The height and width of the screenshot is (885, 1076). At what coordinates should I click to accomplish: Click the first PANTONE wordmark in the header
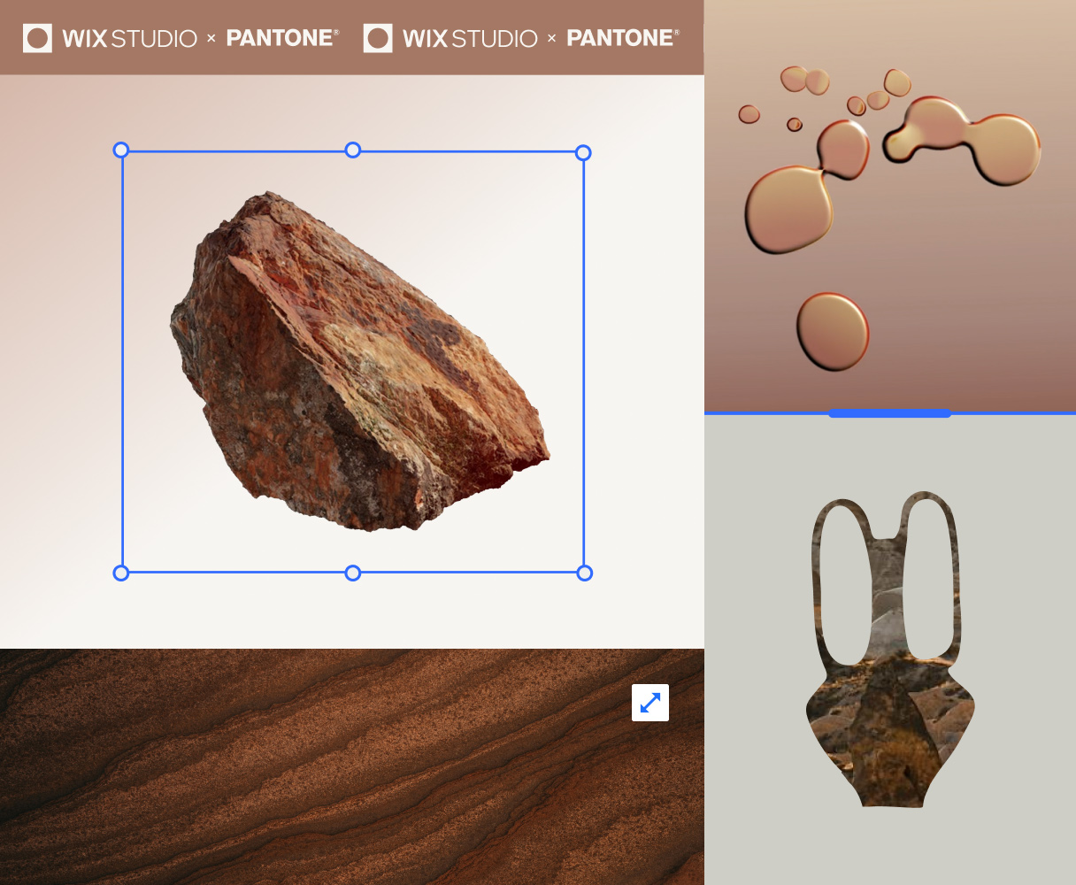(282, 38)
